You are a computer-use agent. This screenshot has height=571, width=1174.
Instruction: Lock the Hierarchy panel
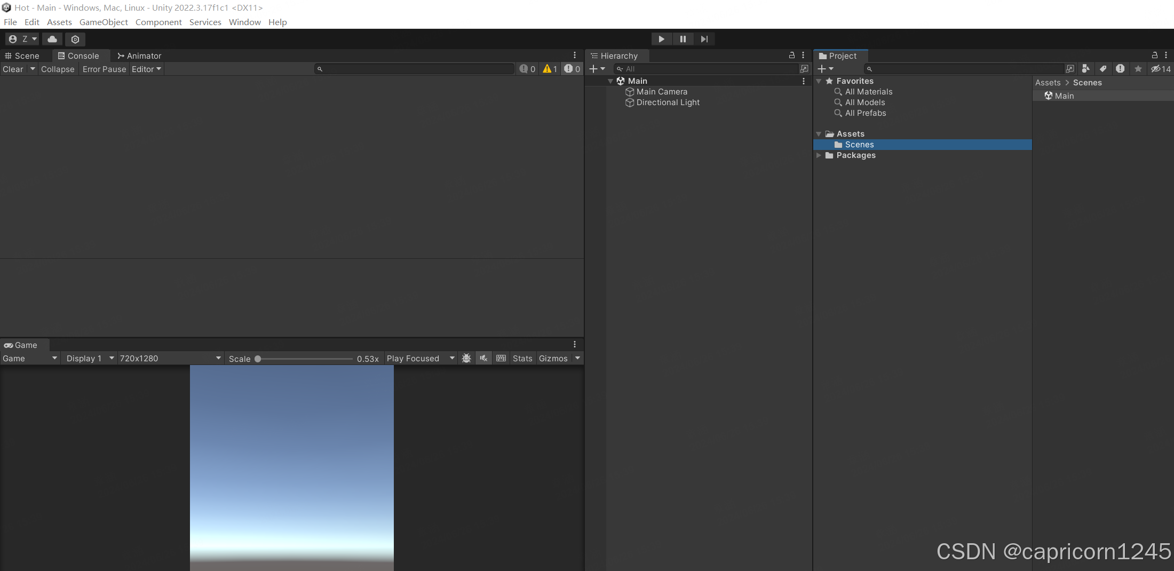point(792,55)
